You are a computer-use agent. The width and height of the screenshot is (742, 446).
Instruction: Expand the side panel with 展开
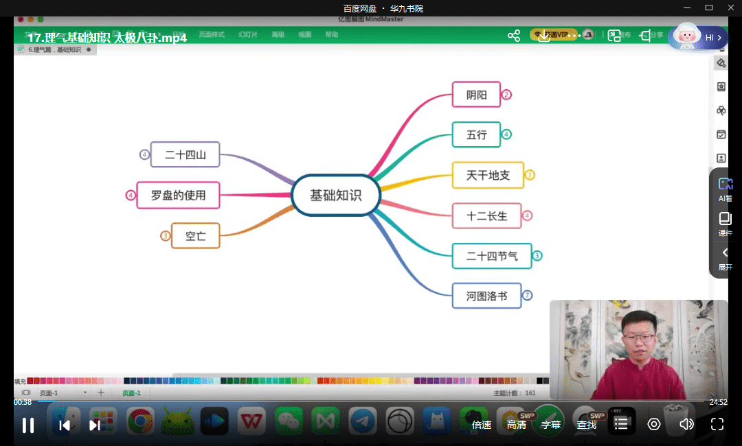(725, 259)
